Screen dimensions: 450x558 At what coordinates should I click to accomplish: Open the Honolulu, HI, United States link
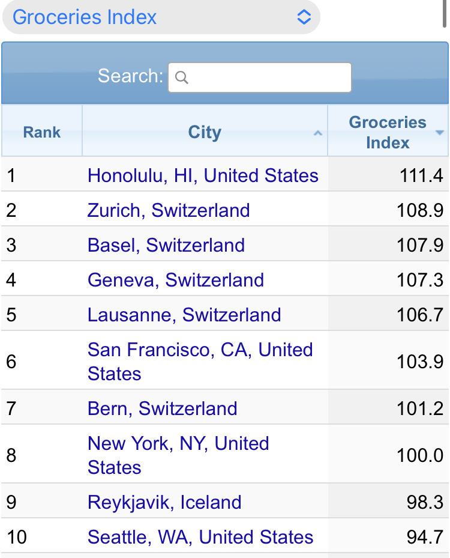click(x=203, y=175)
